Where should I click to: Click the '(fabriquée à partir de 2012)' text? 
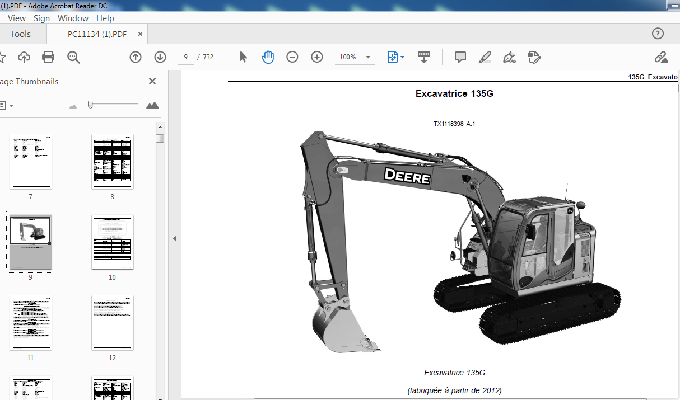point(454,390)
